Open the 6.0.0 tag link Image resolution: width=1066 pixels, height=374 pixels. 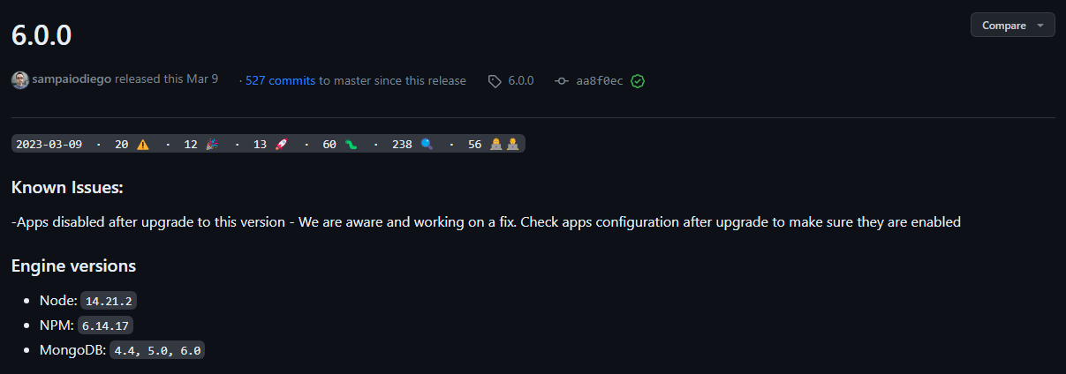pos(520,81)
